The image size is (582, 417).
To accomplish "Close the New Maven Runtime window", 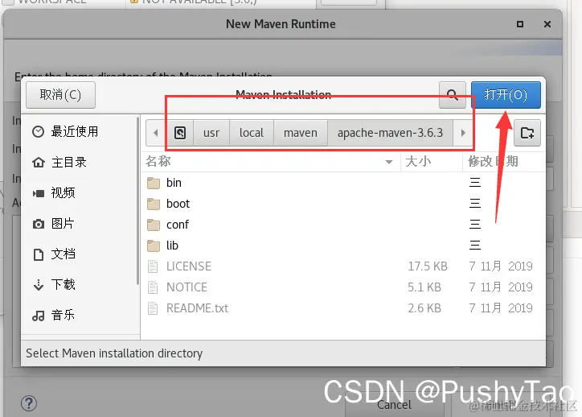I will pos(547,24).
